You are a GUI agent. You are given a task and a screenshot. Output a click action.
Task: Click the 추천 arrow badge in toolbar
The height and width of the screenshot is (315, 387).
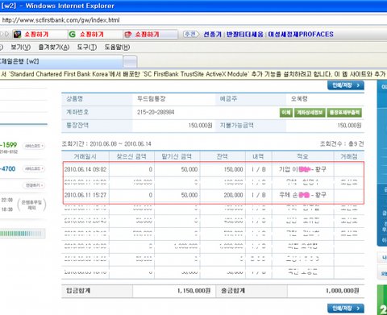[191, 34]
